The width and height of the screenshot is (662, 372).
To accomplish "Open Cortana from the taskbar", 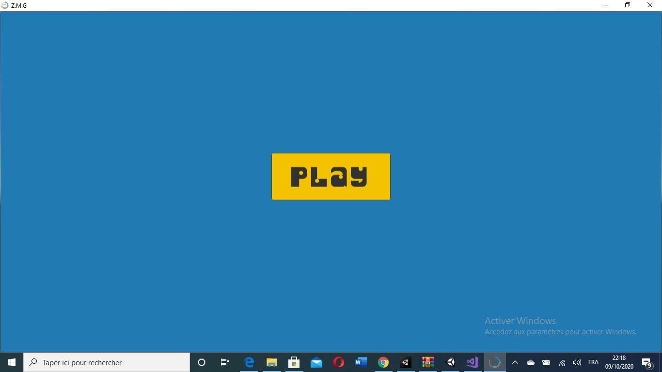I will point(202,362).
